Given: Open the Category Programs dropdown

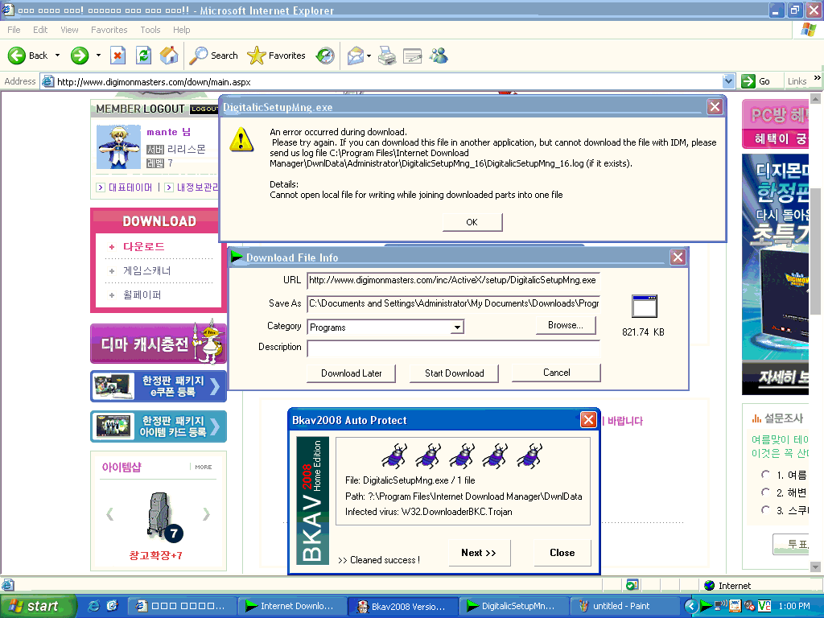Looking at the screenshot, I should 457,327.
